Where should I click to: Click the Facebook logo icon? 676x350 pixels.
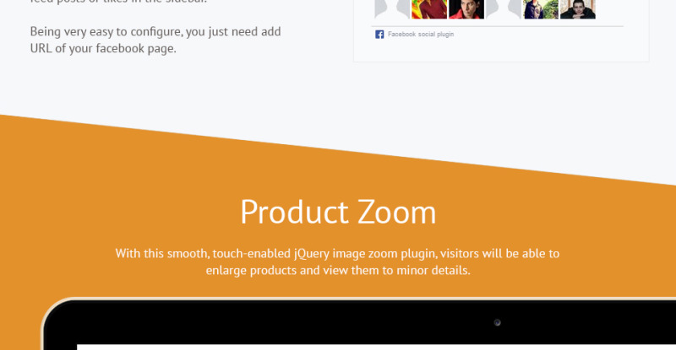click(x=379, y=35)
